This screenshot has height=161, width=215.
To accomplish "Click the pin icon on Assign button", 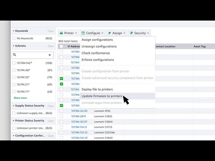I will click(x=109, y=33).
